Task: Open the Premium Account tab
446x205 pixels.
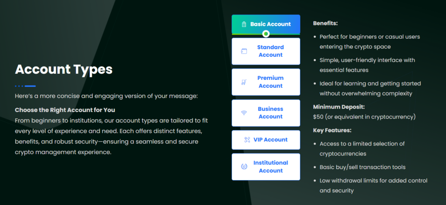Action: click(270, 82)
